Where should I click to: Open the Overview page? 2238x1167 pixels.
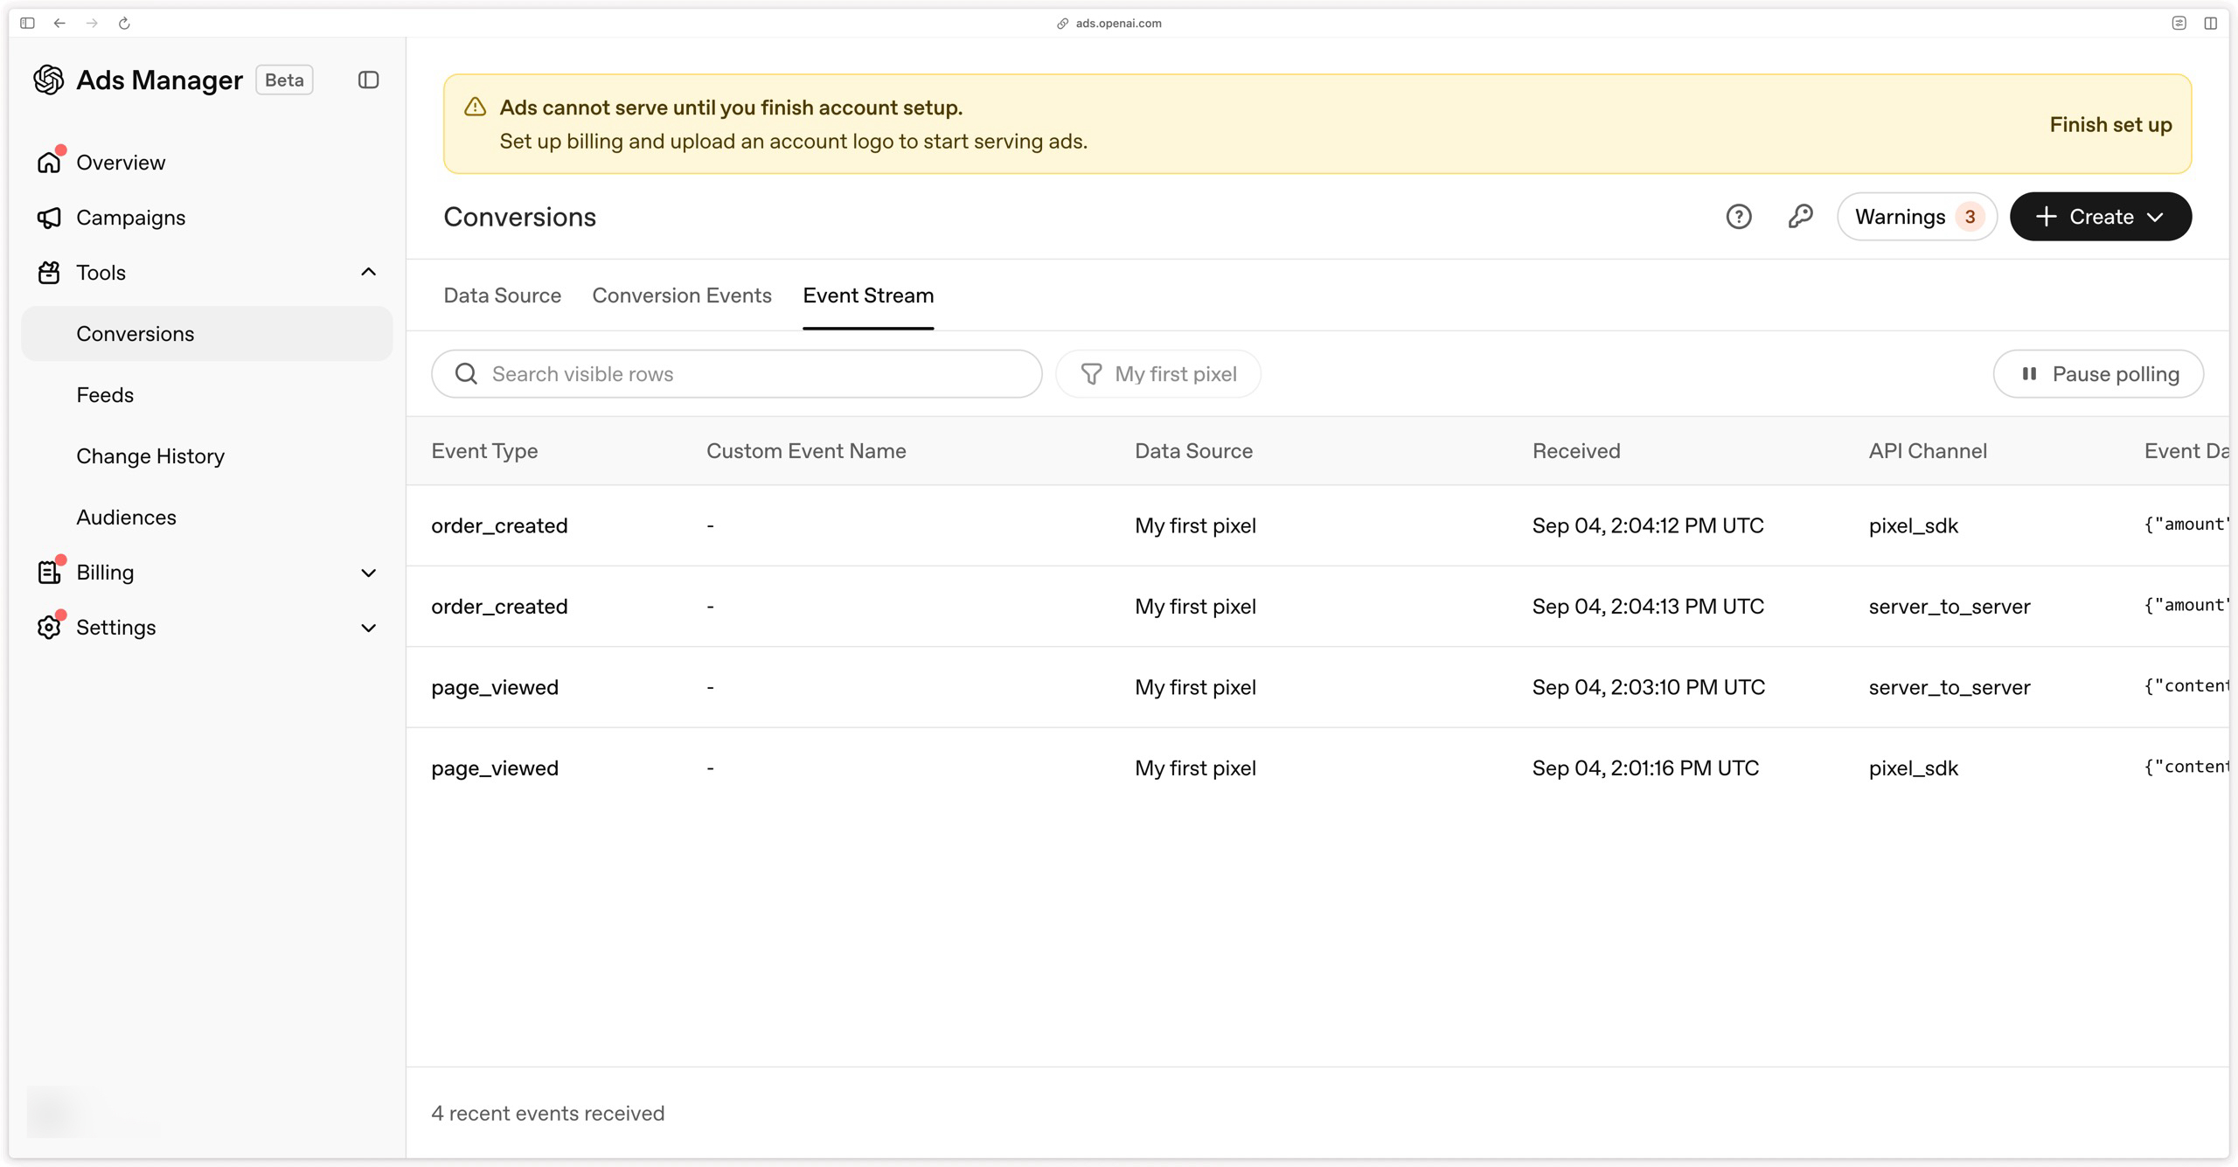coord(121,163)
